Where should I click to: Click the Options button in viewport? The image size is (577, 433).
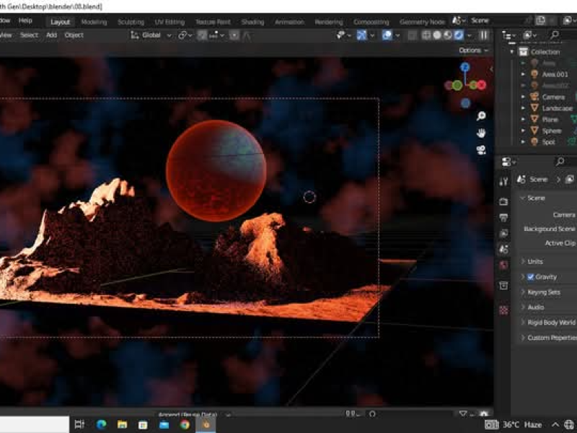(x=472, y=51)
